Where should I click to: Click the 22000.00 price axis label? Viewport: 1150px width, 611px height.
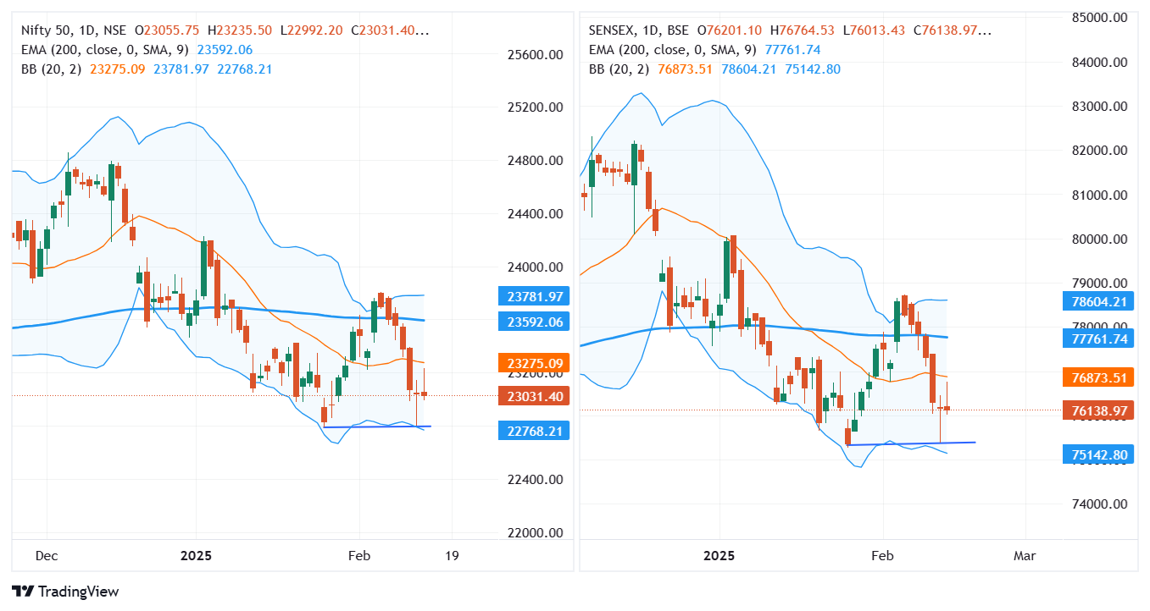point(534,533)
